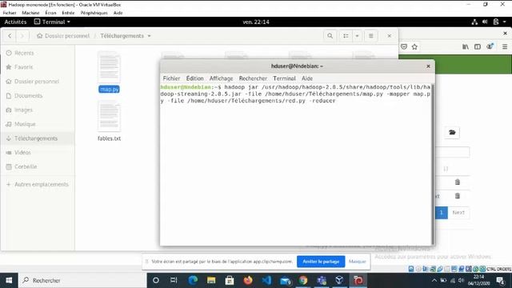
Task: Open Firefox library icon
Action: click(x=466, y=46)
